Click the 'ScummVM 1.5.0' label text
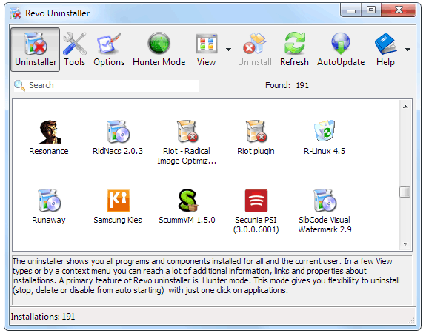 click(x=187, y=220)
